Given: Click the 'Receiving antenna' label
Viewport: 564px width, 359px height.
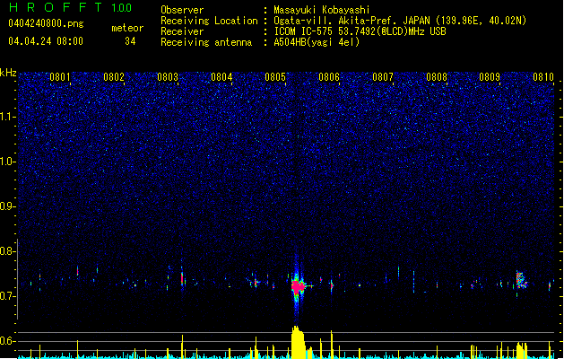Looking at the screenshot, I should (x=206, y=42).
